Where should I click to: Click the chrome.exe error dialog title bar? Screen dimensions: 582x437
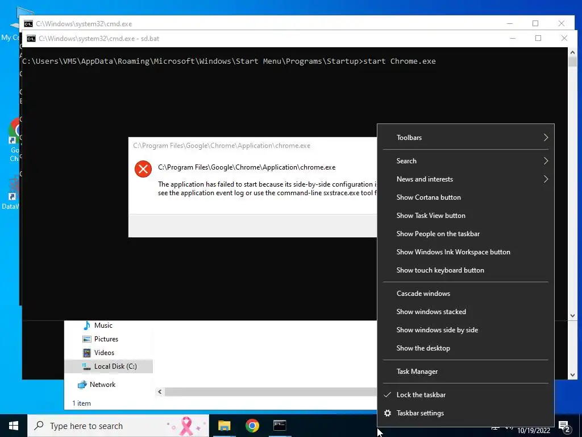252,146
